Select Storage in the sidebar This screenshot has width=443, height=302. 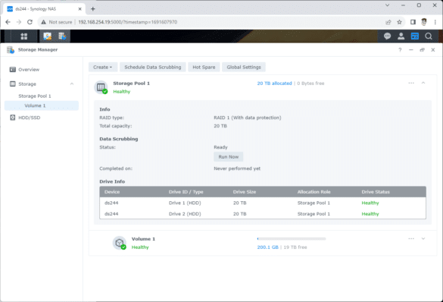42,83
